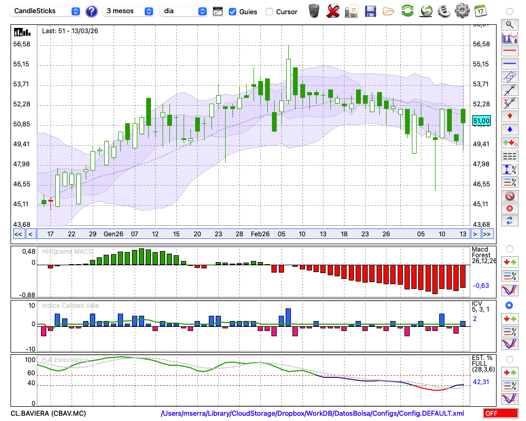
Task: Select the radio button beside the main toolbar
Action: pos(510,12)
